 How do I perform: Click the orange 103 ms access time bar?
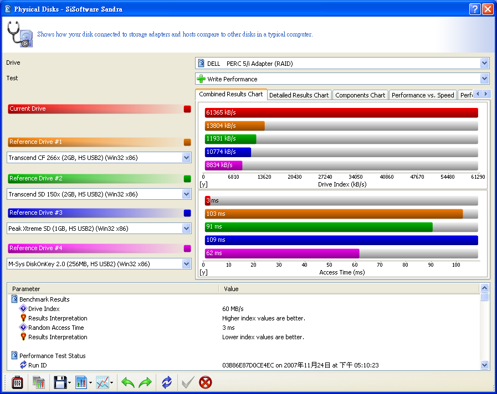click(x=334, y=214)
